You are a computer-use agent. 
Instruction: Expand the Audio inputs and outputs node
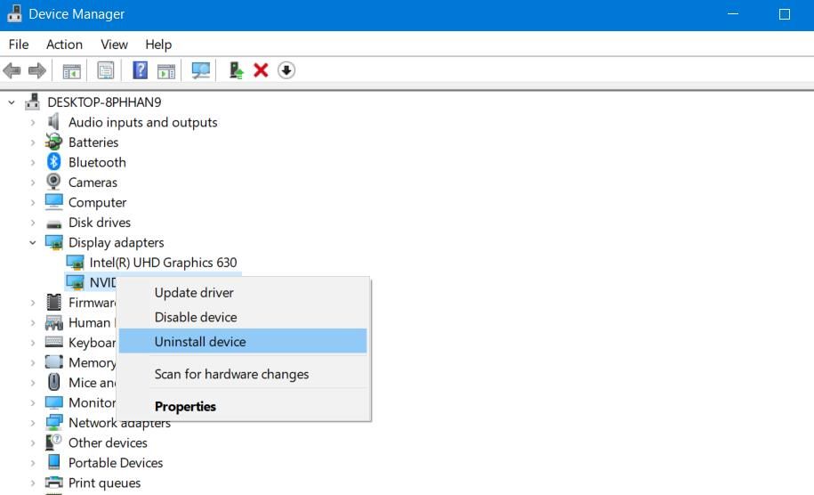click(33, 122)
